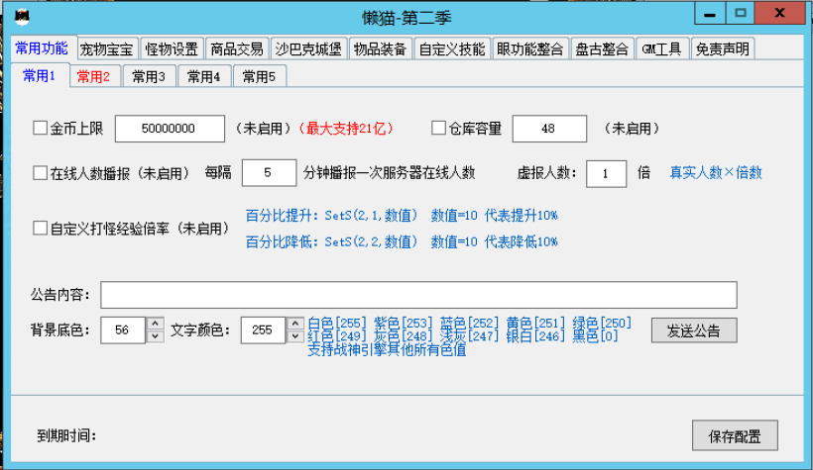Select the 常用2 sub-tab

point(94,76)
